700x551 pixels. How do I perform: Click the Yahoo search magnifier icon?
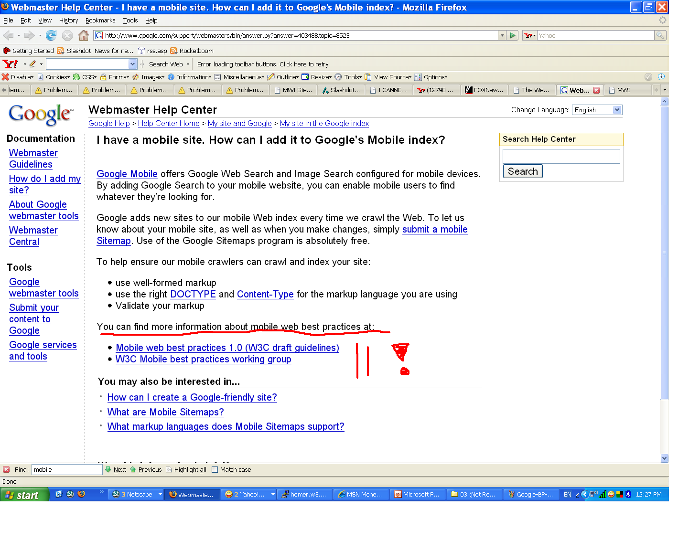(x=660, y=35)
